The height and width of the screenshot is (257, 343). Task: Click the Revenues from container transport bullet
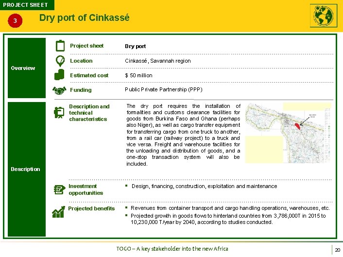click(x=230, y=208)
